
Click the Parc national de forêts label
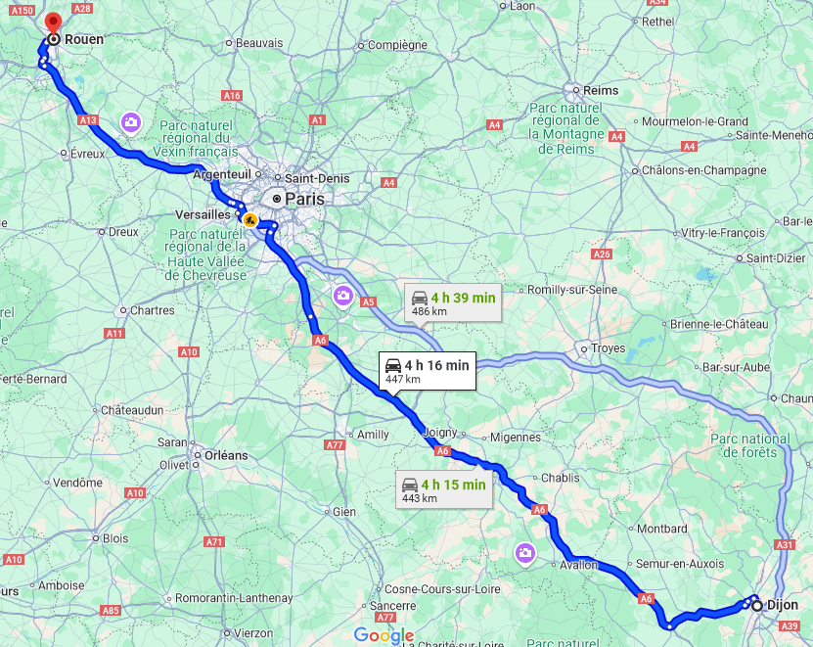tap(750, 445)
